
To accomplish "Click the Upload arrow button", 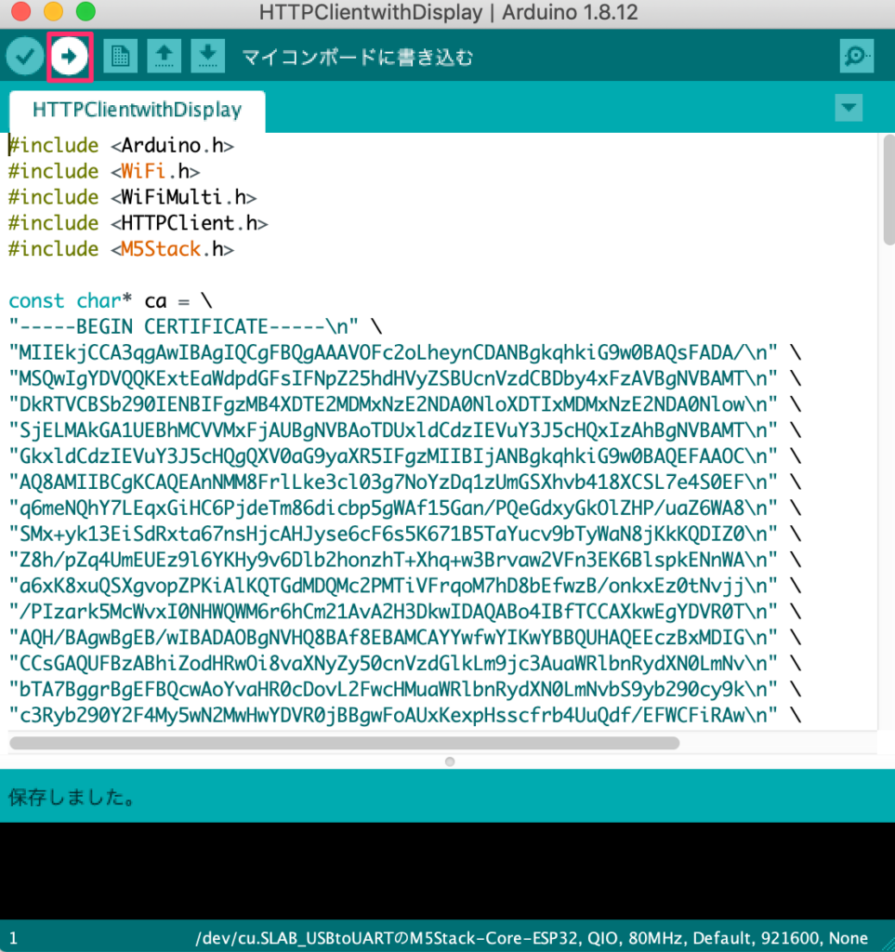I will [x=69, y=57].
